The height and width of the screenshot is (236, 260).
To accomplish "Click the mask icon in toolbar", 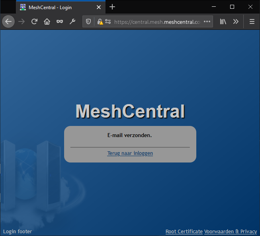I will click(60, 21).
